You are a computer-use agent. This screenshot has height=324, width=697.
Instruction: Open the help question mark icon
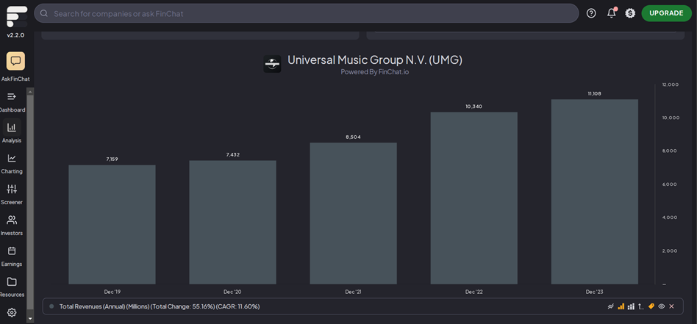click(x=591, y=13)
